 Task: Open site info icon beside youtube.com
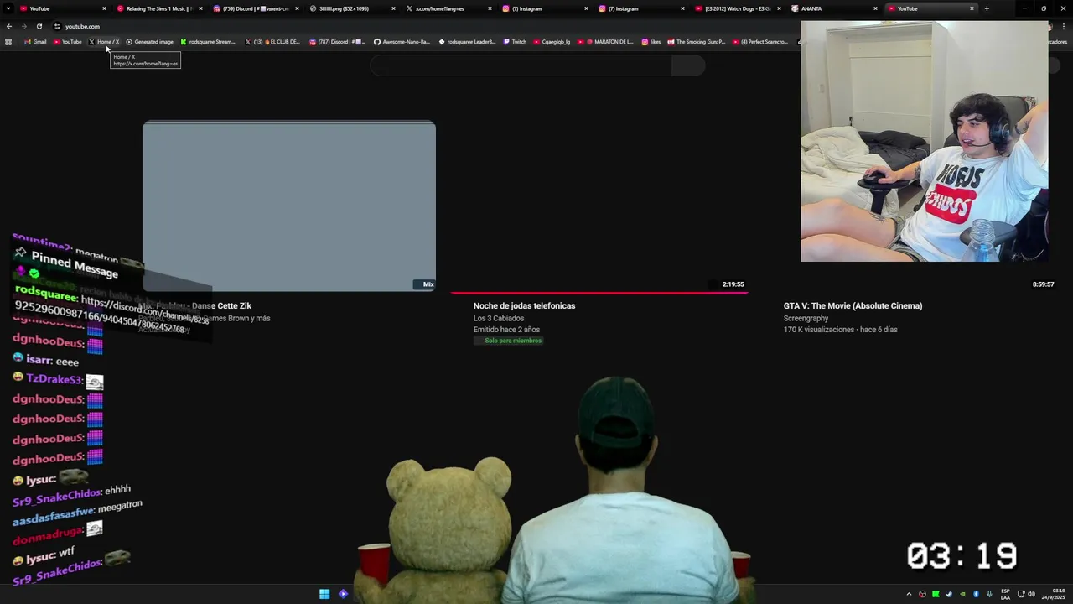click(x=57, y=26)
